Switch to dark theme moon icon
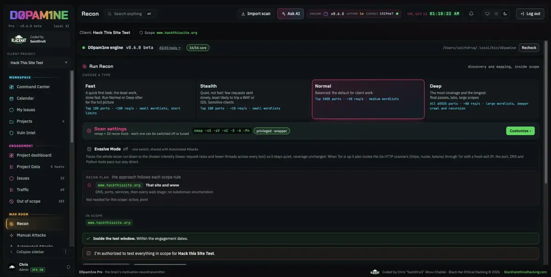The image size is (551, 277). point(505,14)
